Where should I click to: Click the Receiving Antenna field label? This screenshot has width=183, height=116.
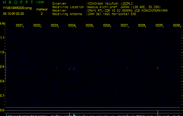67,14
